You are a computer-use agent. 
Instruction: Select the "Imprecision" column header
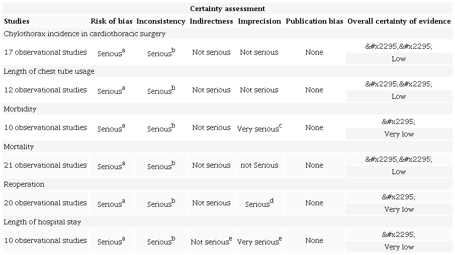click(259, 21)
